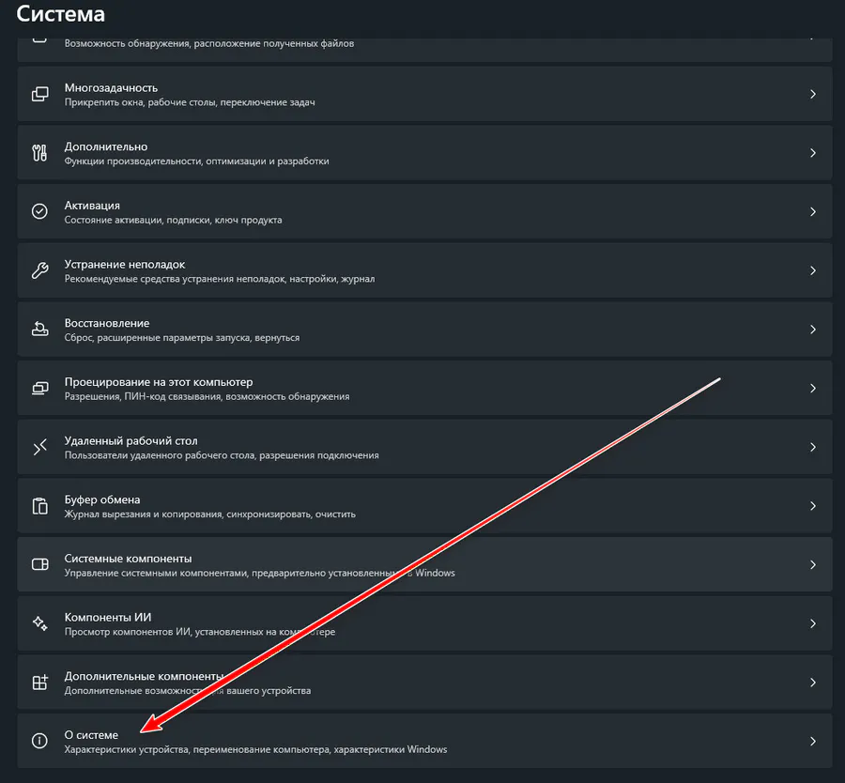Click the chevron in Системные компоненты row

(x=813, y=564)
